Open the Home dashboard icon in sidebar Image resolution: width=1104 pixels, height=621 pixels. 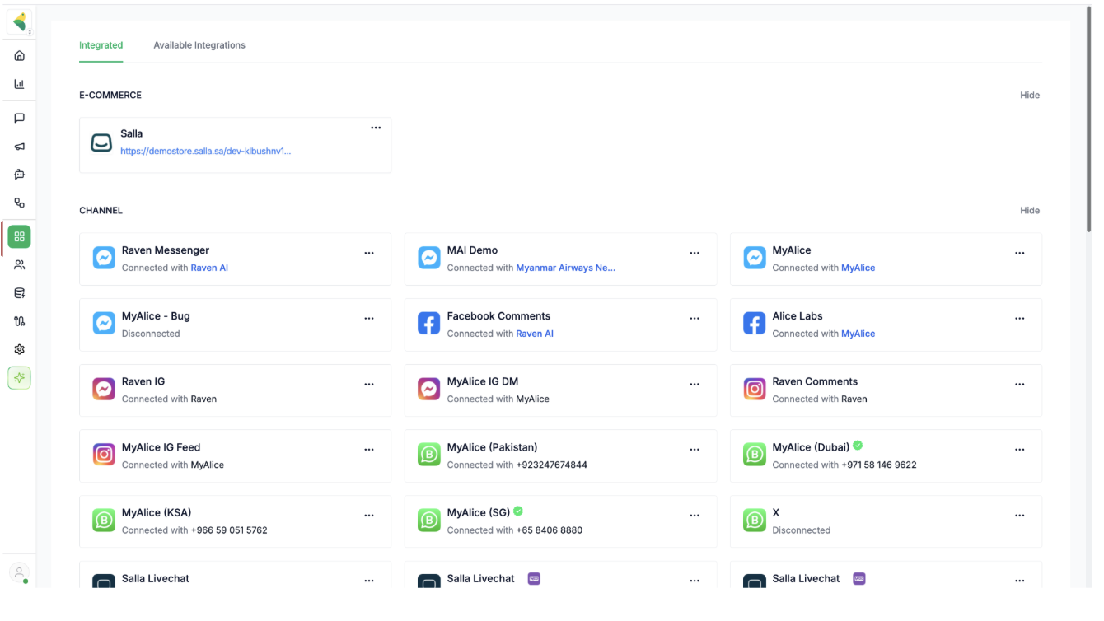click(20, 56)
